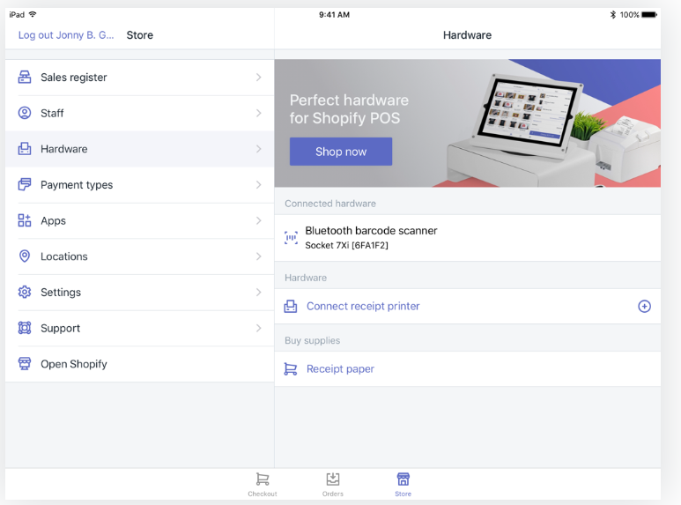Click the 9:41 AM clock
This screenshot has height=505, width=681.
point(334,14)
